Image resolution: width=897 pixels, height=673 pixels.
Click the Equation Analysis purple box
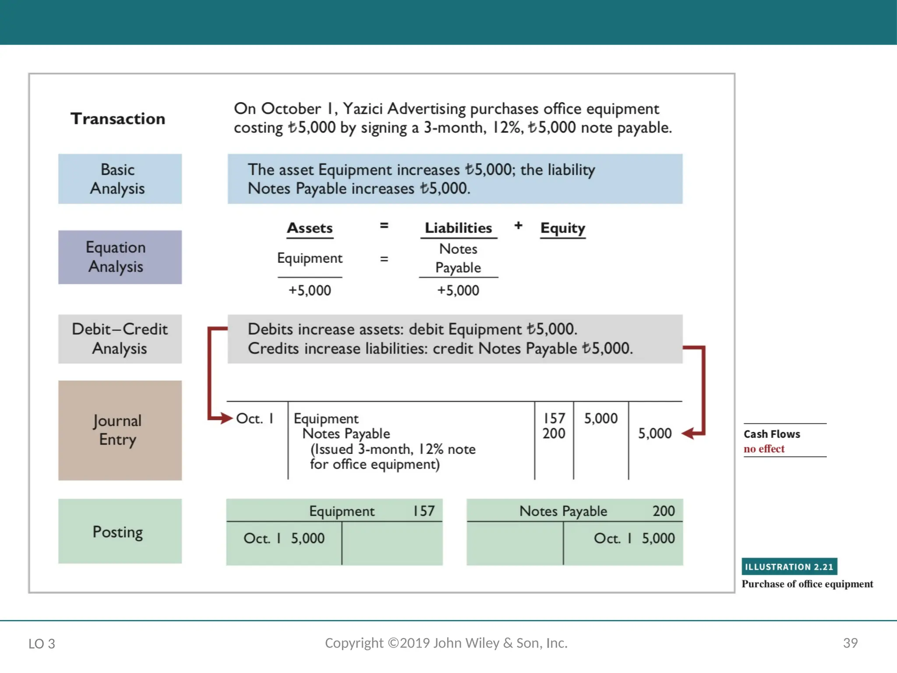point(120,257)
